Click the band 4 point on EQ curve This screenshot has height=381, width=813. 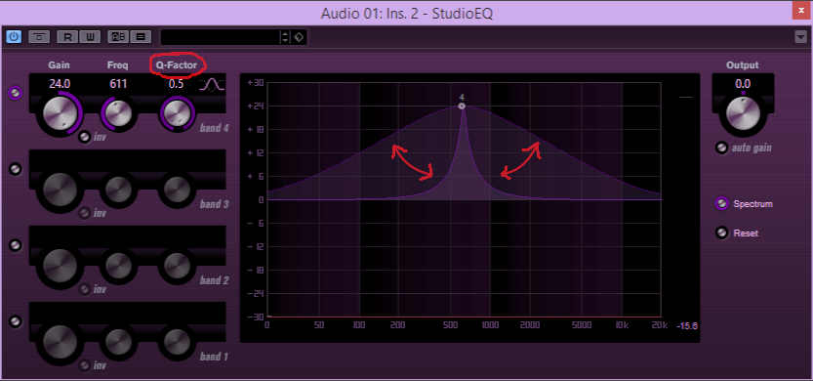(462, 106)
